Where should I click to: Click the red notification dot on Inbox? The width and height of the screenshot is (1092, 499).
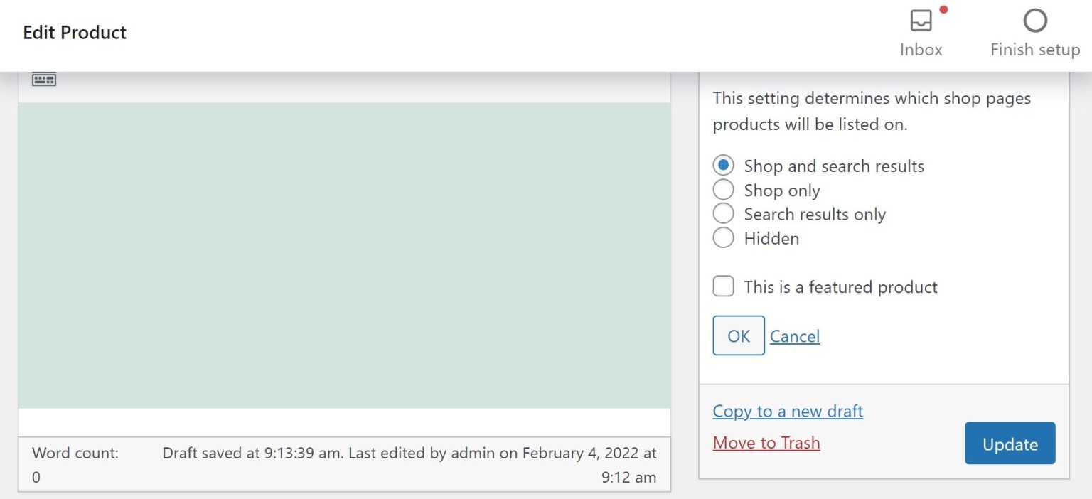tap(943, 9)
